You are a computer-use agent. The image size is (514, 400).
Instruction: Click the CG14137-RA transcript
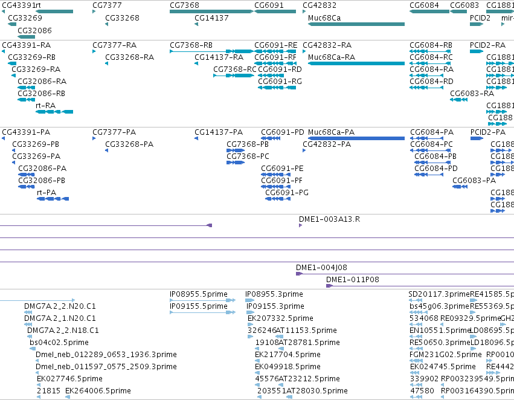point(196,63)
